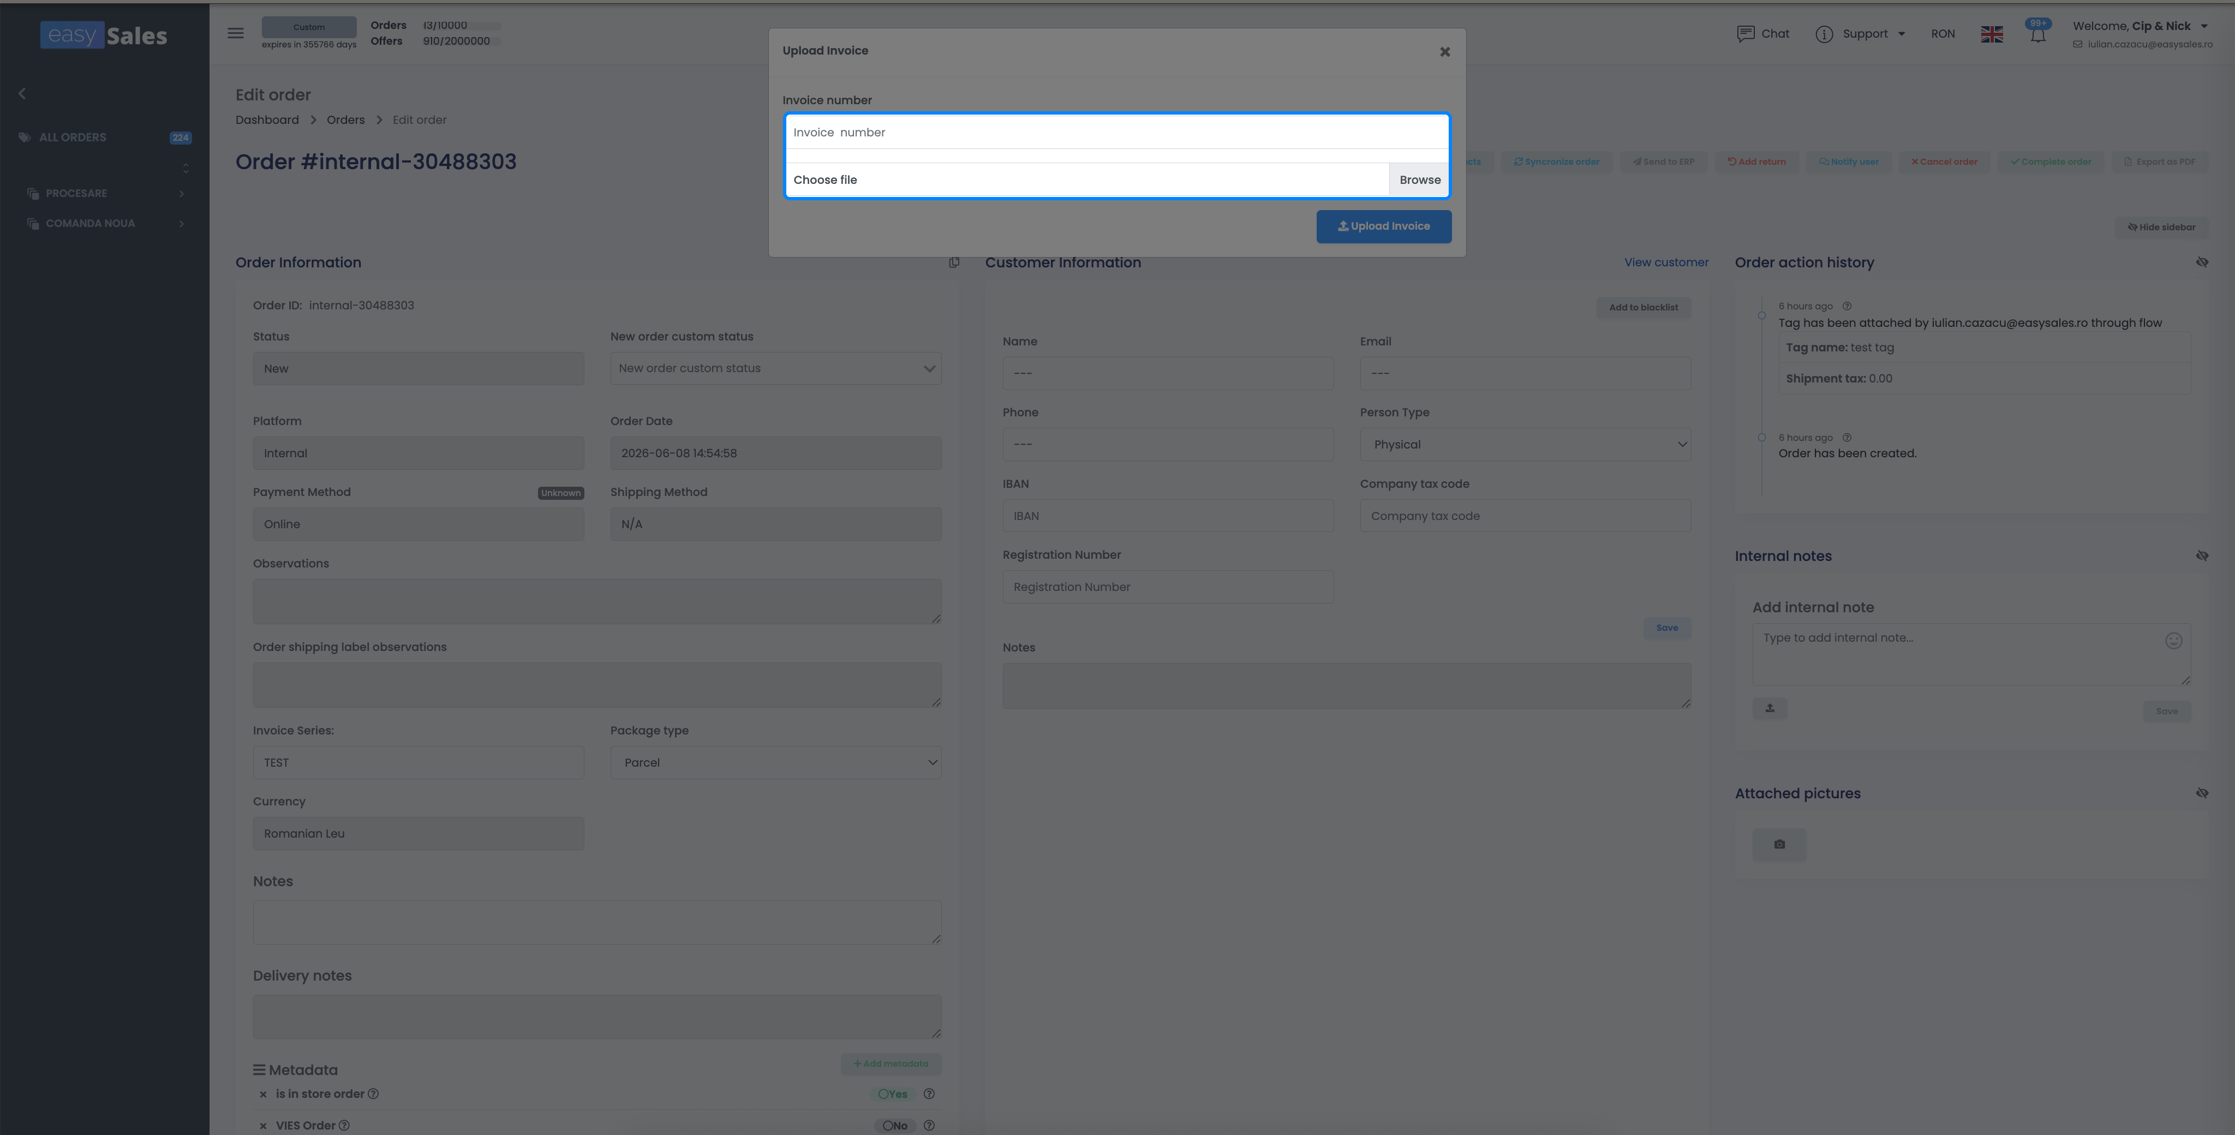Click the Delivery notes textarea

point(597,1017)
